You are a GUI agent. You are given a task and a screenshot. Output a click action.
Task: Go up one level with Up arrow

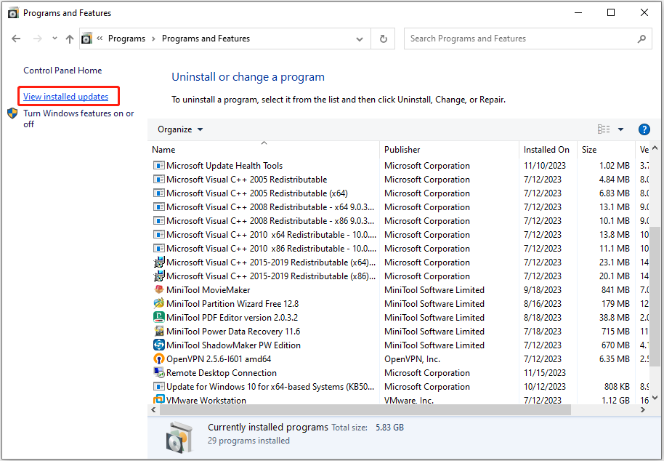point(70,39)
